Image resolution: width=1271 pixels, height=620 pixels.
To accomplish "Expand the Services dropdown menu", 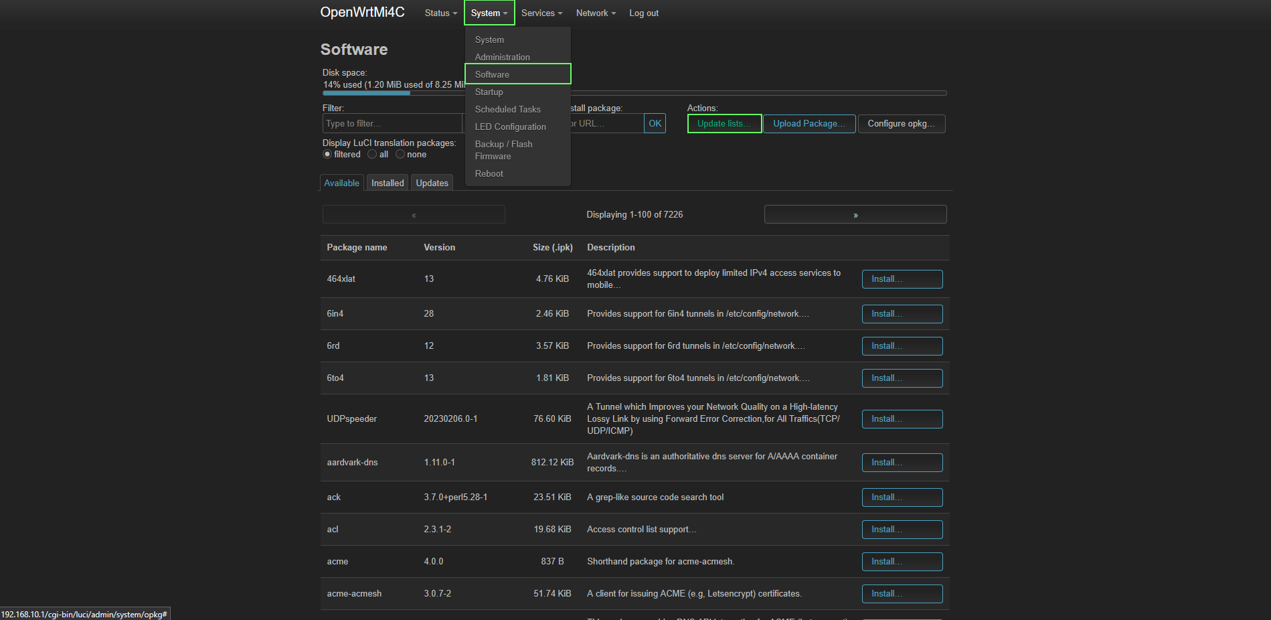I will pos(541,13).
